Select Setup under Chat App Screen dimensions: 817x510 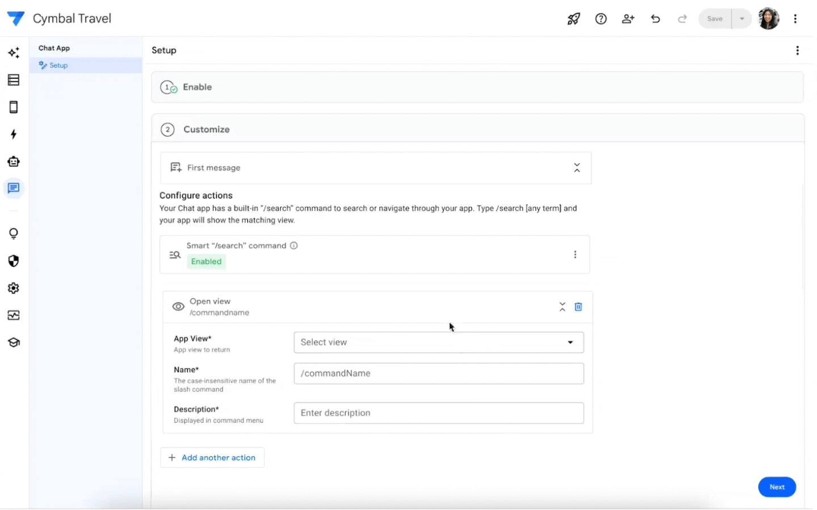[x=58, y=65]
